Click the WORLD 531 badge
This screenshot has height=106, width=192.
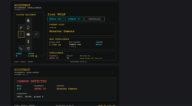[x=56, y=19]
